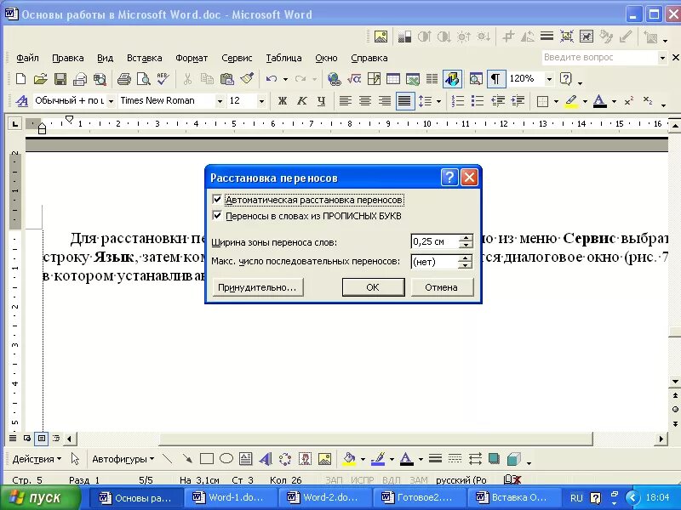681x510 pixels.
Task: Print the document using the printer icon
Action: coord(124,79)
